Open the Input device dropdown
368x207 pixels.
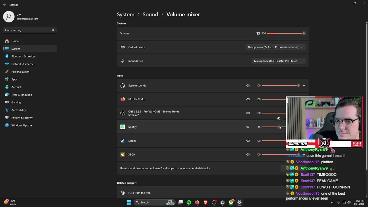click(x=278, y=61)
